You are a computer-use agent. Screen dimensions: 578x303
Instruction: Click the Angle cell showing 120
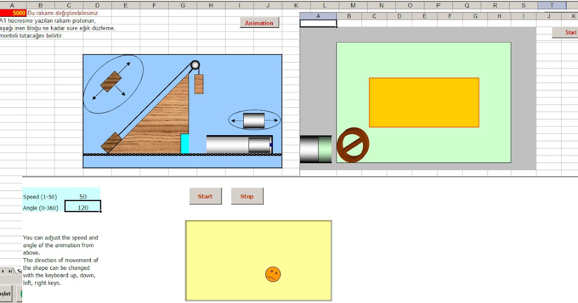(82, 207)
